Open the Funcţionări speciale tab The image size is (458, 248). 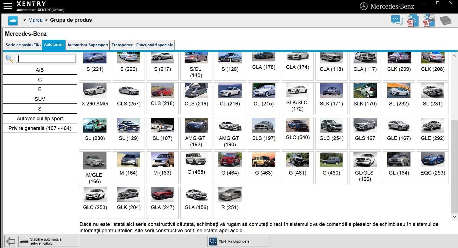click(155, 45)
